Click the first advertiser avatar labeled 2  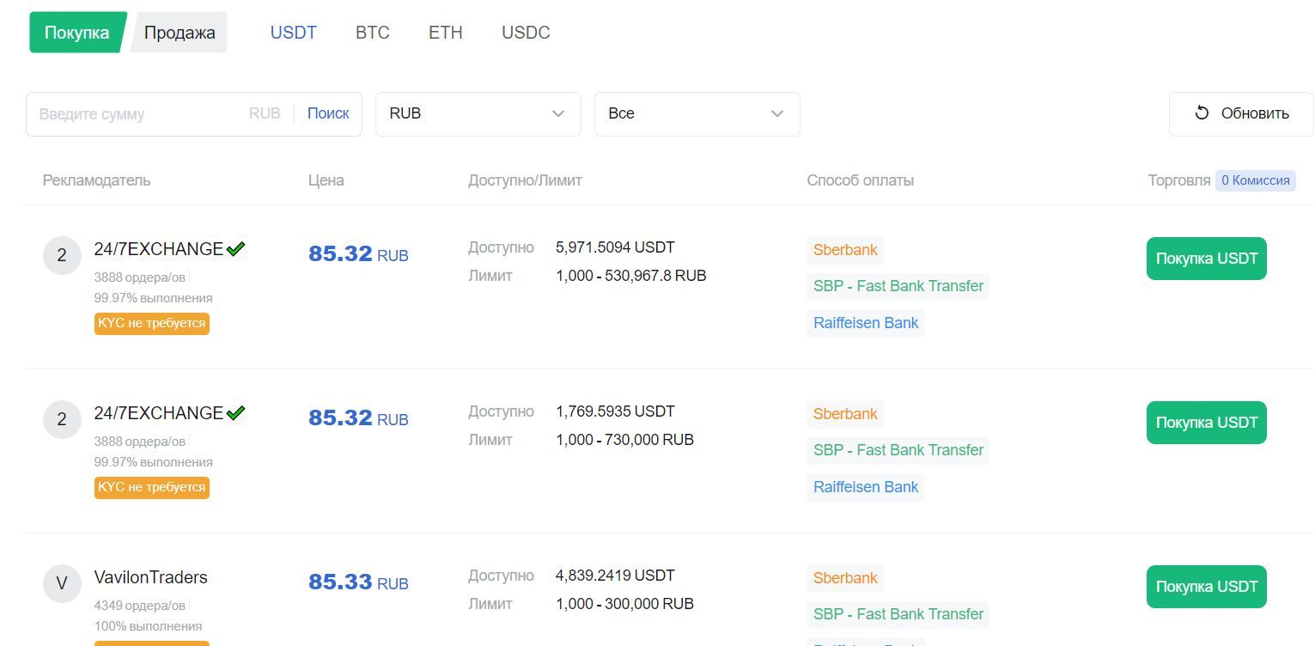62,256
